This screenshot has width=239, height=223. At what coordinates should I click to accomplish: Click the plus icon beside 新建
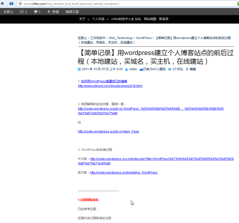(x=49, y=12)
